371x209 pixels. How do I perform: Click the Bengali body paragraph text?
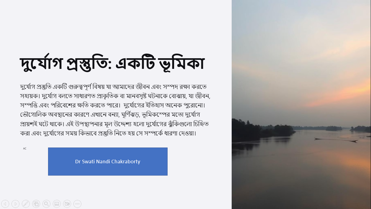115,110
